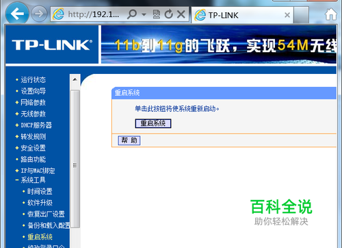This screenshot has height=248, width=342.
Task: Open 运行状态 in the sidebar
Action: (33, 79)
